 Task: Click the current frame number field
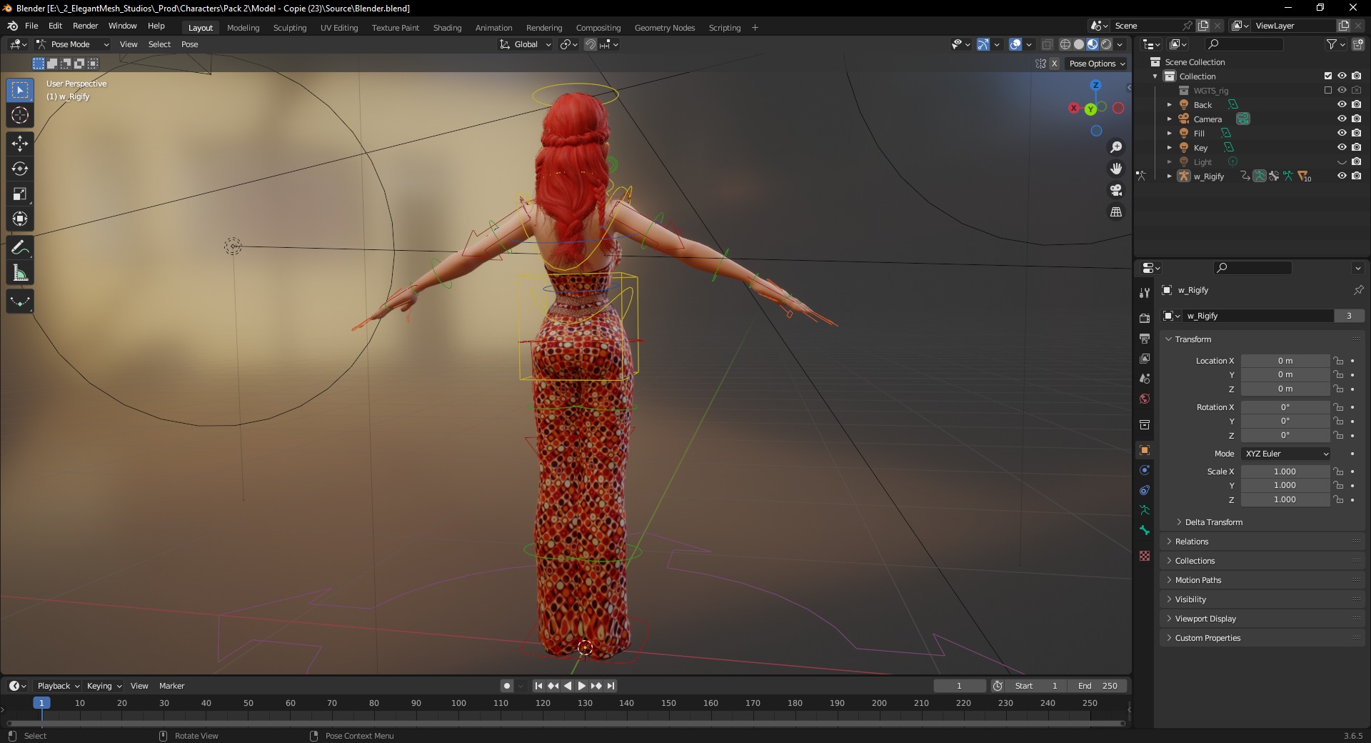pos(959,686)
